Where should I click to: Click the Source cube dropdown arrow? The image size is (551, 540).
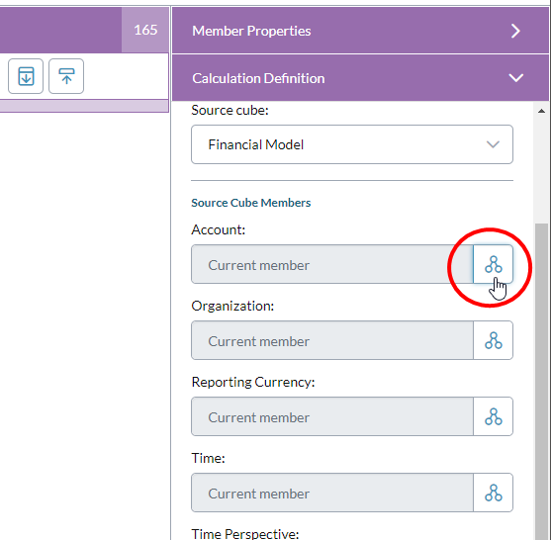point(493,144)
